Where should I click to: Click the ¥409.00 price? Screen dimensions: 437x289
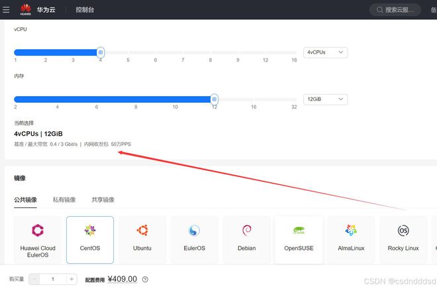pos(122,279)
